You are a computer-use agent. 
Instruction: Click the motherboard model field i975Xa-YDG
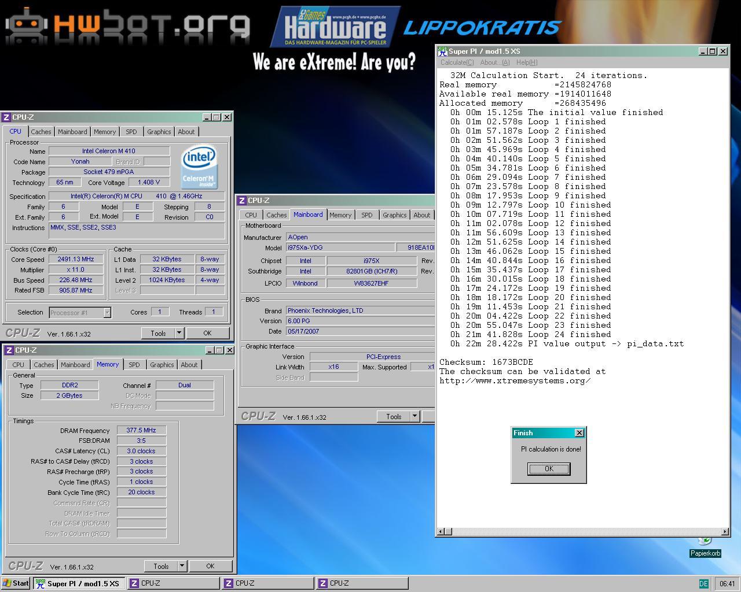(340, 247)
